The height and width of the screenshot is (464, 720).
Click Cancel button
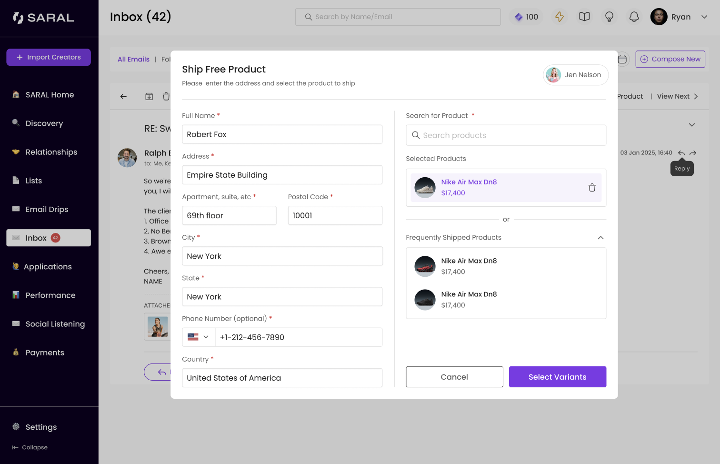click(x=454, y=377)
